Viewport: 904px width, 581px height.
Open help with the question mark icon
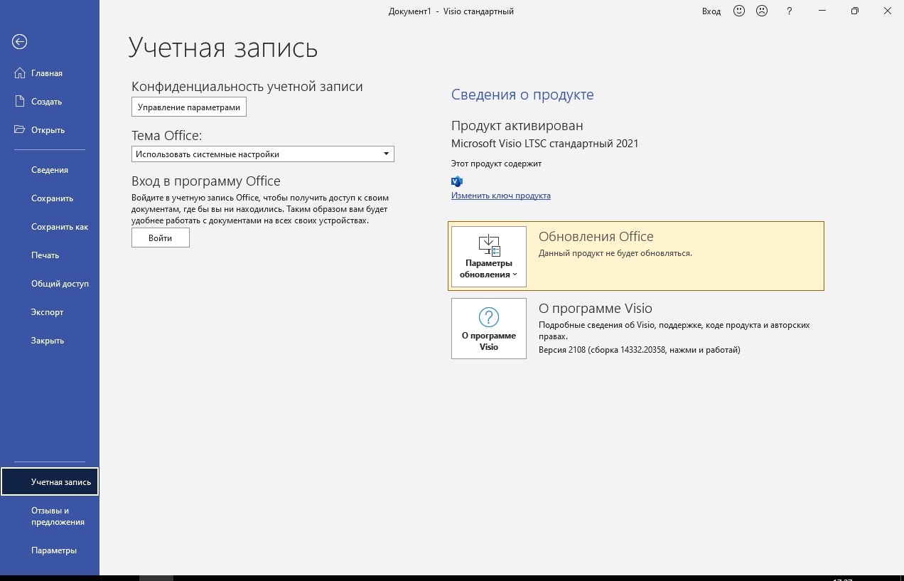tap(790, 11)
